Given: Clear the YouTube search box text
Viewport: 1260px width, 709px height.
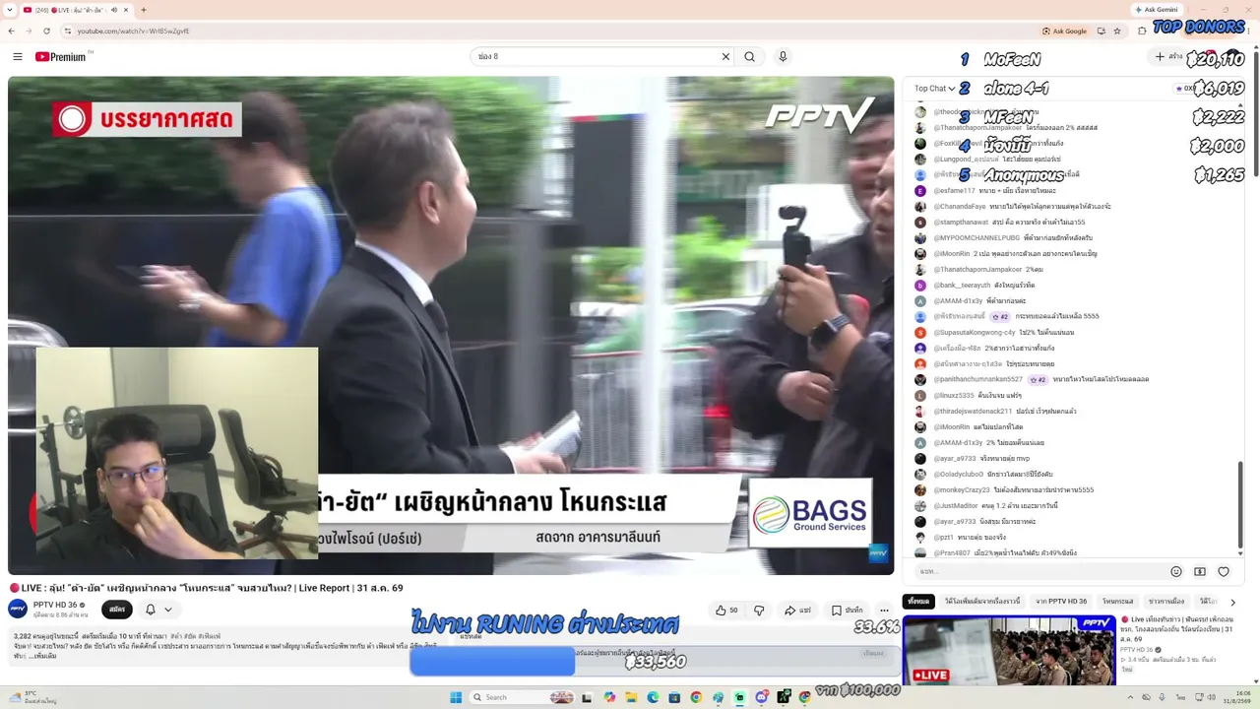Looking at the screenshot, I should [725, 57].
